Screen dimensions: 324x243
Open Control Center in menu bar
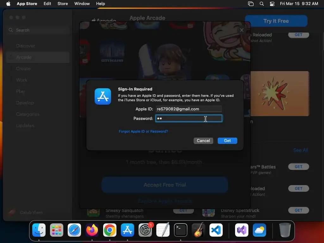point(272,4)
